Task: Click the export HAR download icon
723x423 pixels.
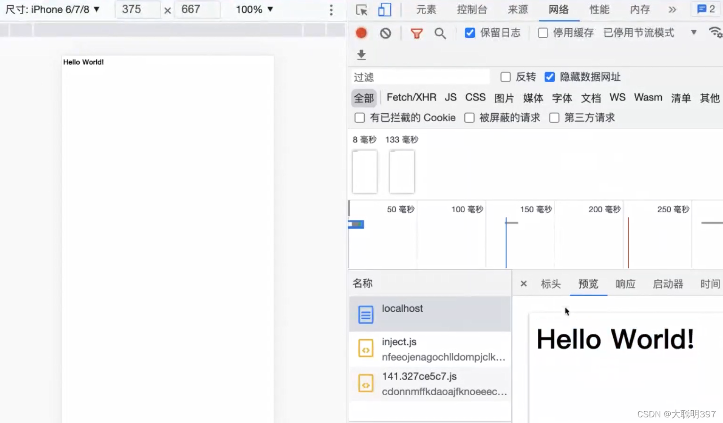Action: coord(361,55)
